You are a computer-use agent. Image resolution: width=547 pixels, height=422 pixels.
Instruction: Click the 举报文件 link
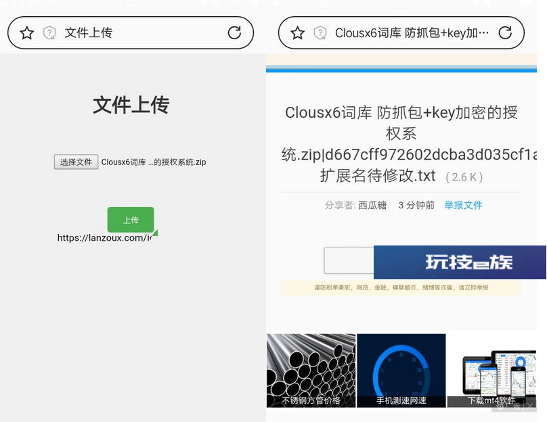463,205
